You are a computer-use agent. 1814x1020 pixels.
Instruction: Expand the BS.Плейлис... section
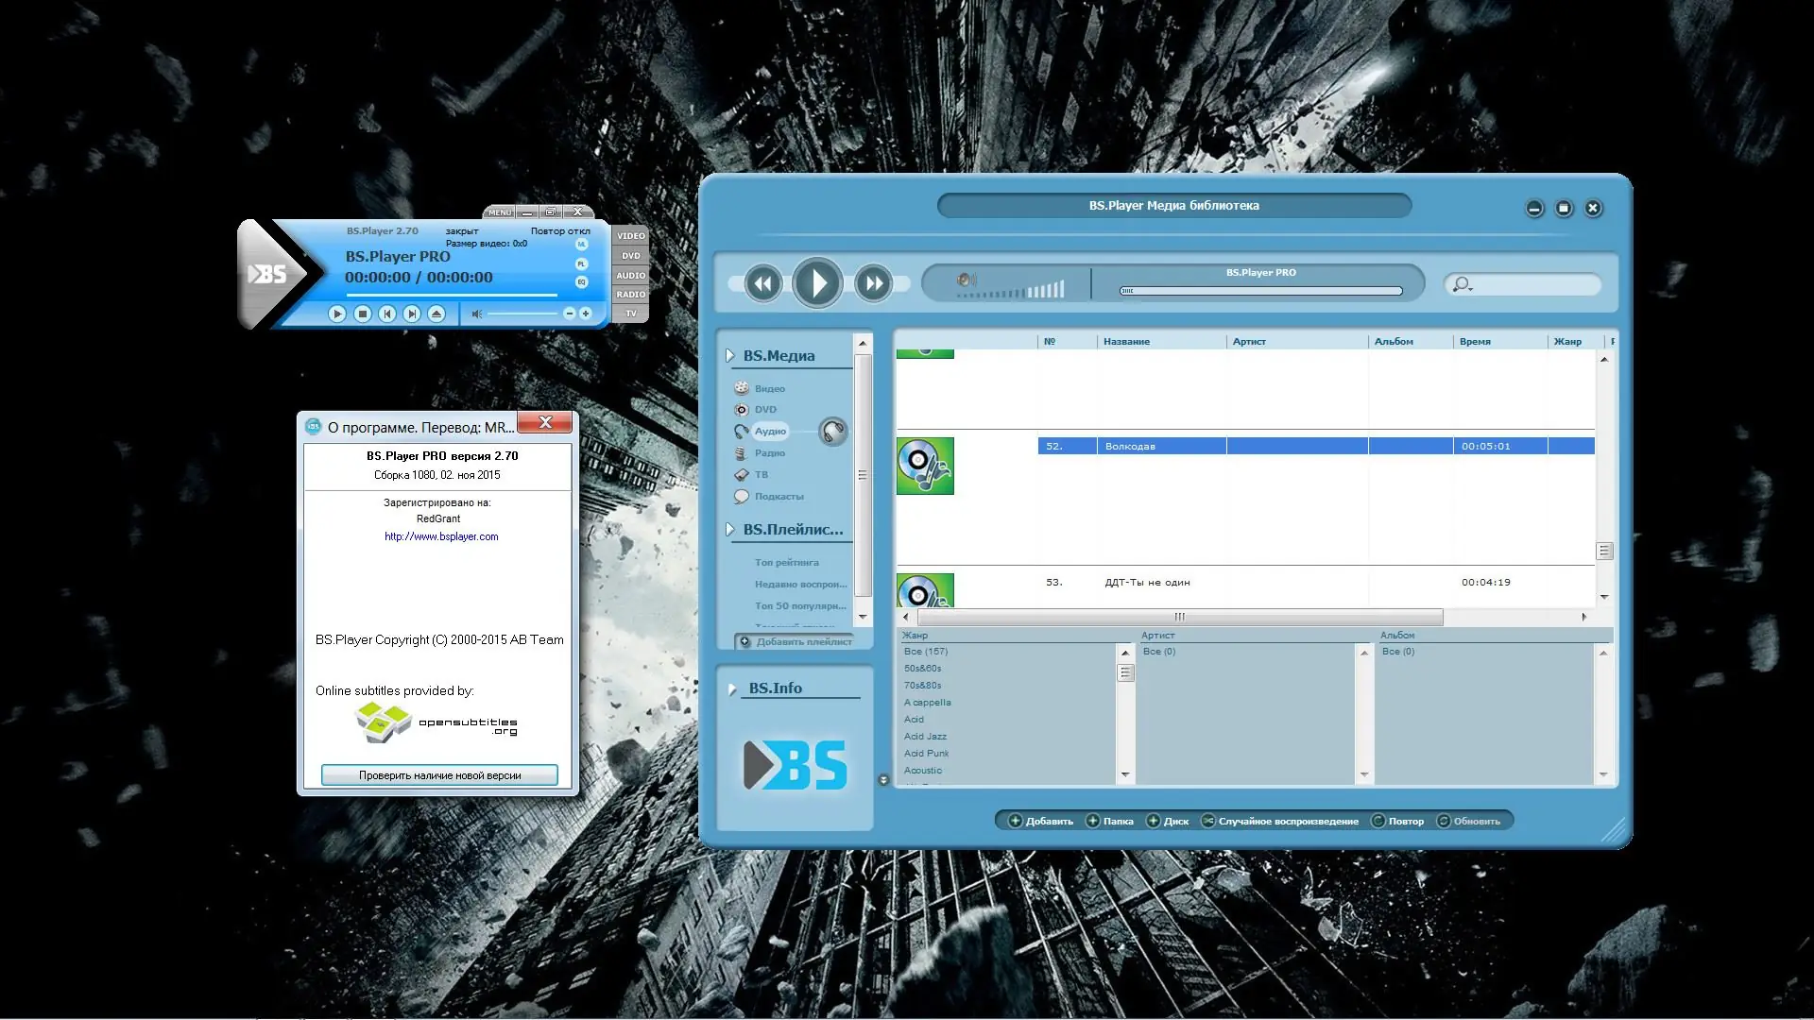point(730,530)
